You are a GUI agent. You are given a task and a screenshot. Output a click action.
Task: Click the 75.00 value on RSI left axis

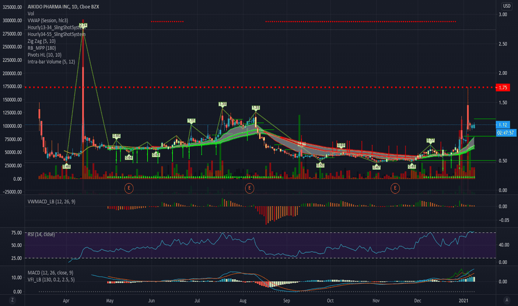click(x=16, y=233)
